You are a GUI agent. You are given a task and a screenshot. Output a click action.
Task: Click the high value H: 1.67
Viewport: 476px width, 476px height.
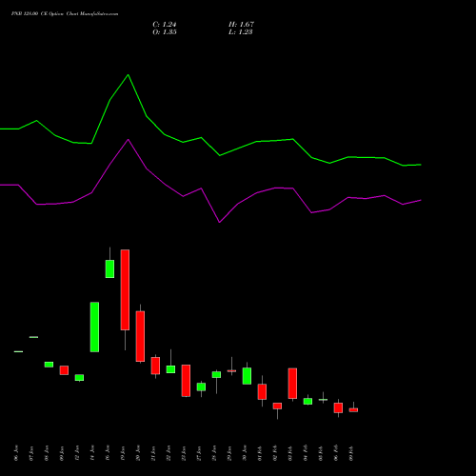click(241, 25)
